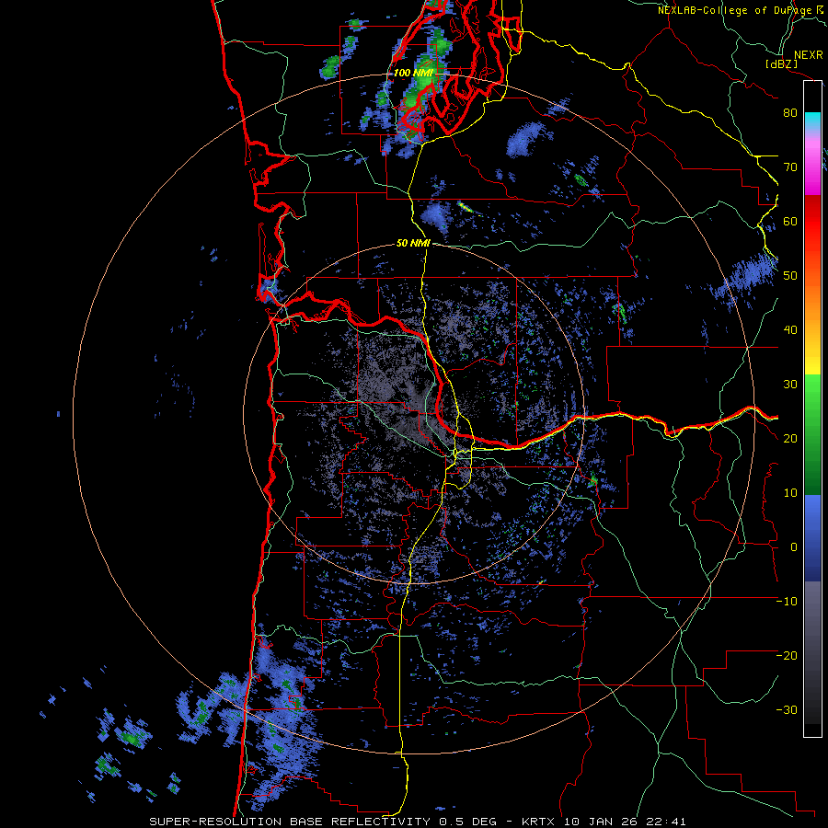Viewport: 828px width, 828px height.
Task: Click the 60 value on the dBZ scale
Action: (x=790, y=222)
